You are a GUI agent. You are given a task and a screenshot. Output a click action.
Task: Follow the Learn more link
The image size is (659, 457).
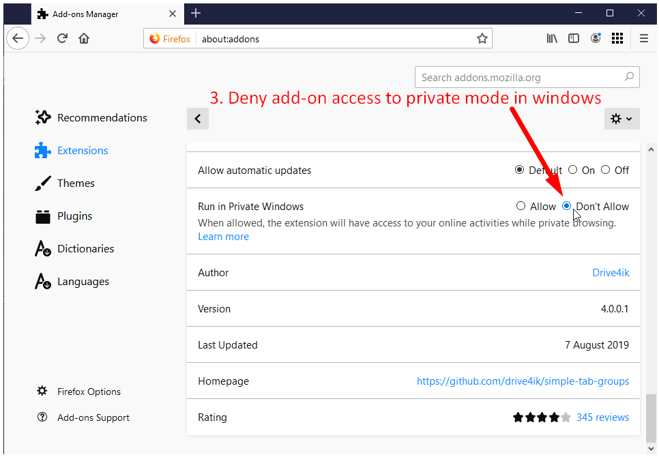pos(223,237)
